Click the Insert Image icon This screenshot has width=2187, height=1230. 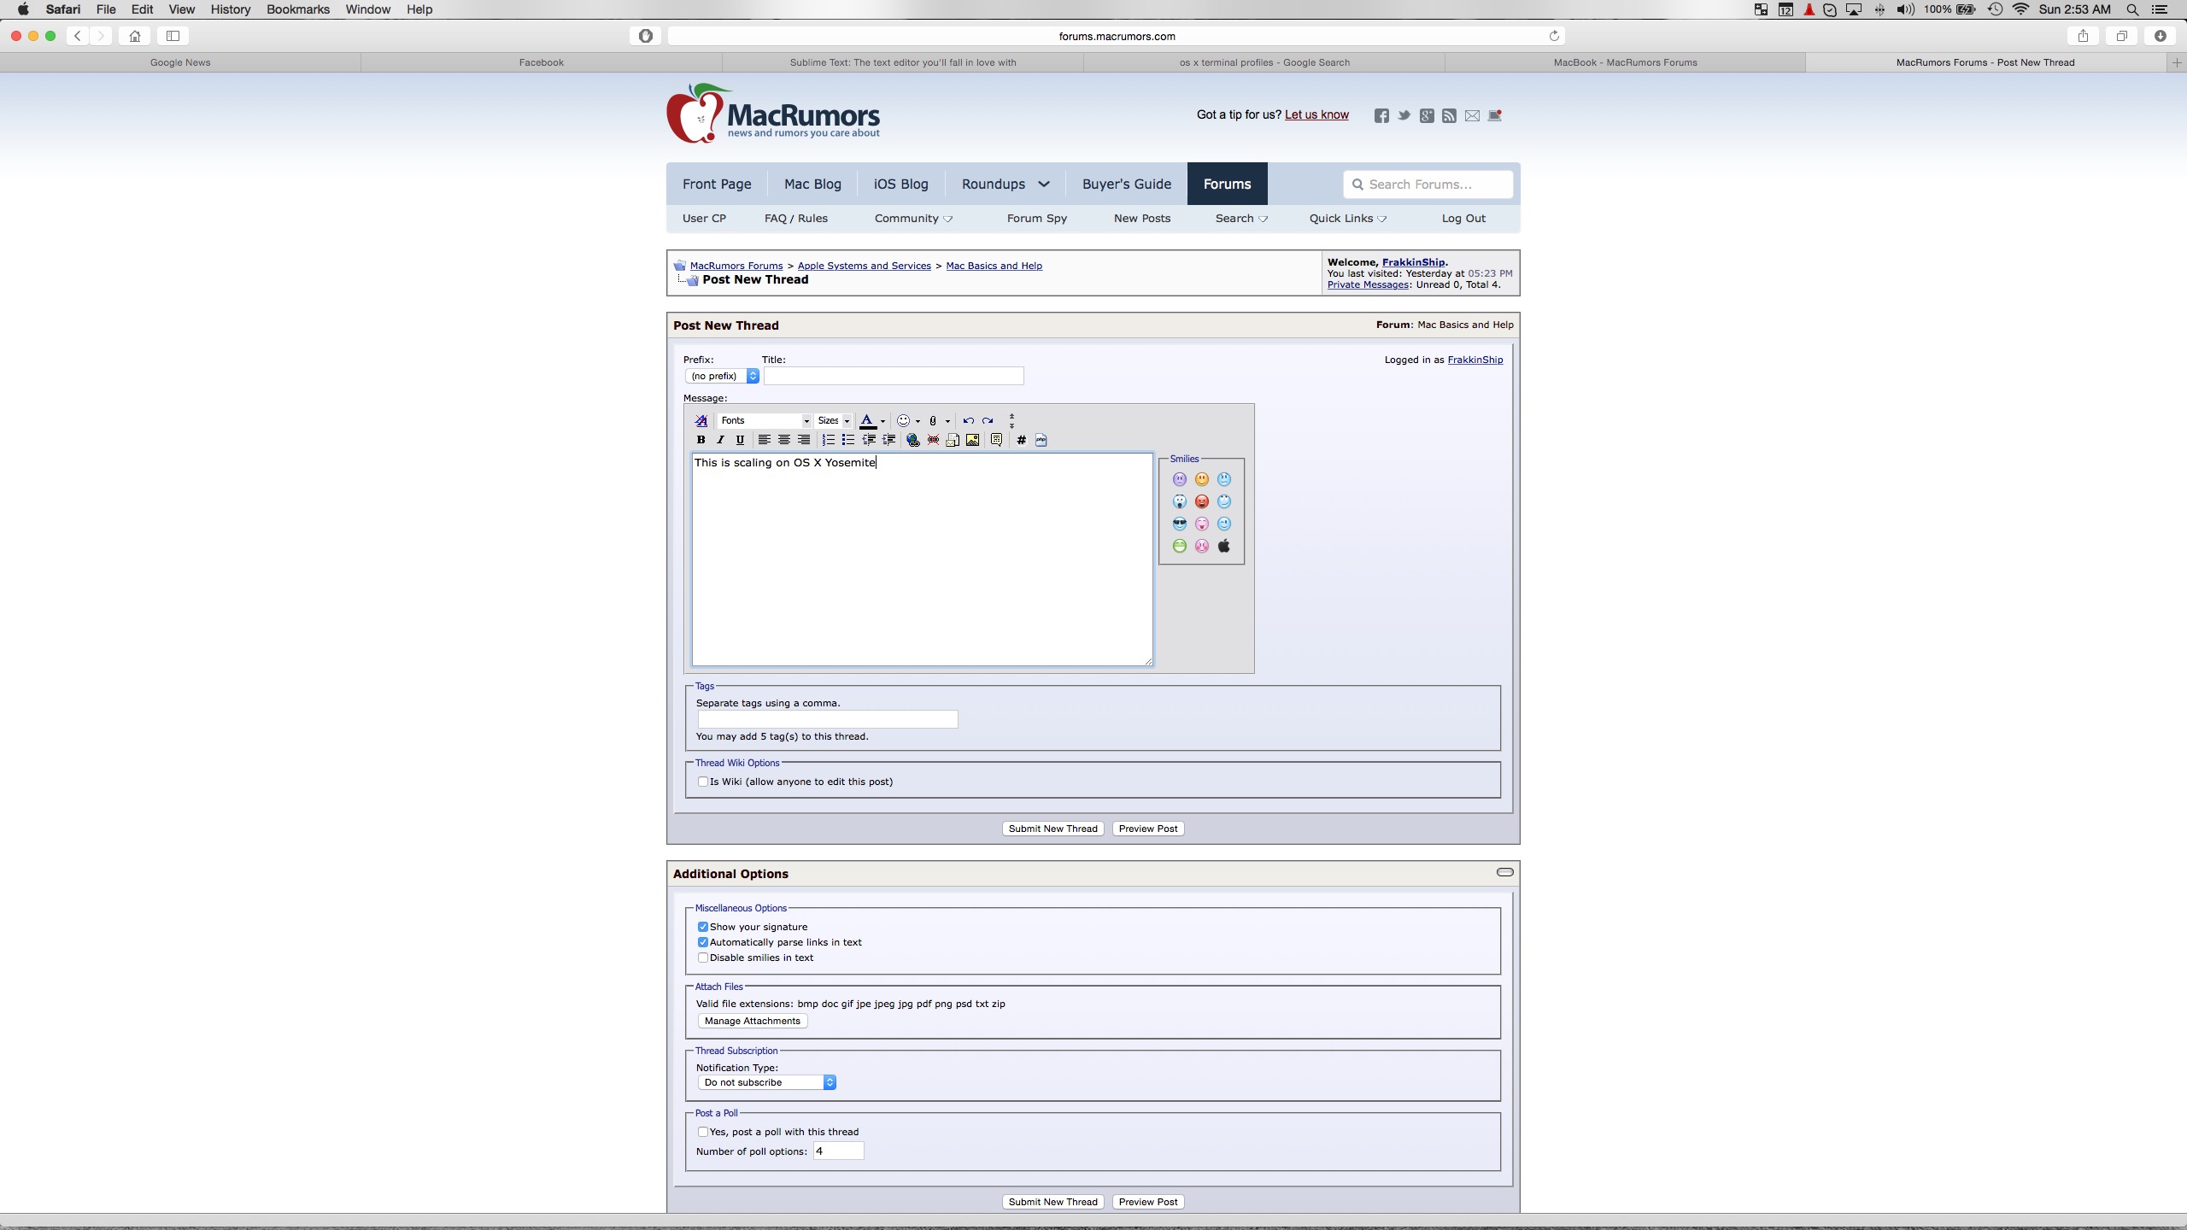(972, 440)
